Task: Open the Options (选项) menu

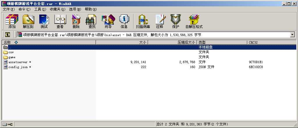Action: point(75,9)
